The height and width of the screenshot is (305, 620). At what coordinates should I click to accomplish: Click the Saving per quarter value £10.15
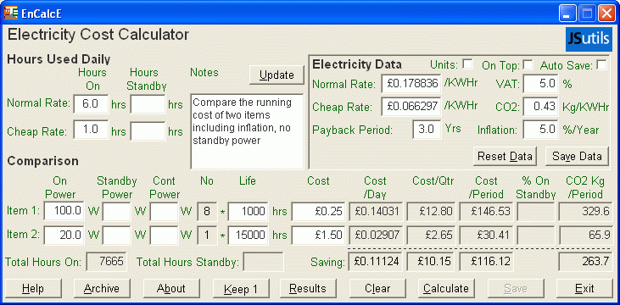tap(431, 262)
